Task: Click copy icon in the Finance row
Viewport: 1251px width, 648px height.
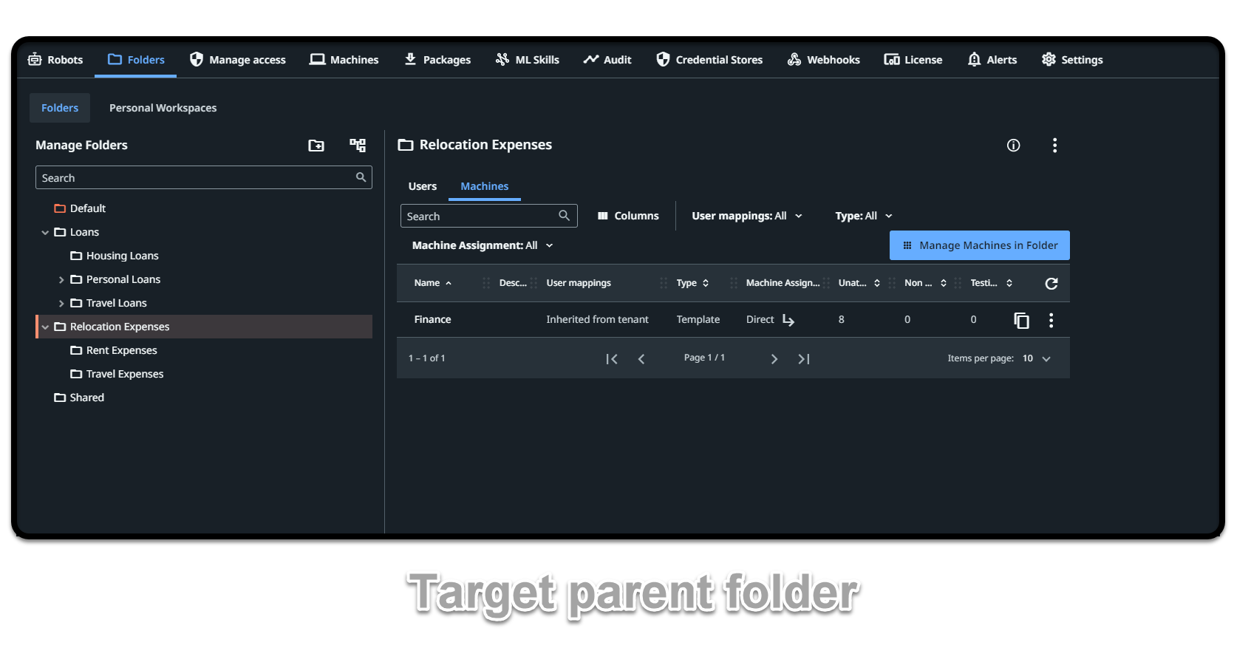Action: (x=1021, y=320)
